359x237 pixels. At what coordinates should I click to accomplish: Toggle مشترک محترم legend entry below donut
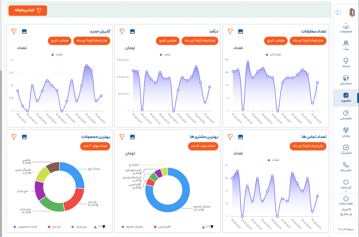point(132,227)
